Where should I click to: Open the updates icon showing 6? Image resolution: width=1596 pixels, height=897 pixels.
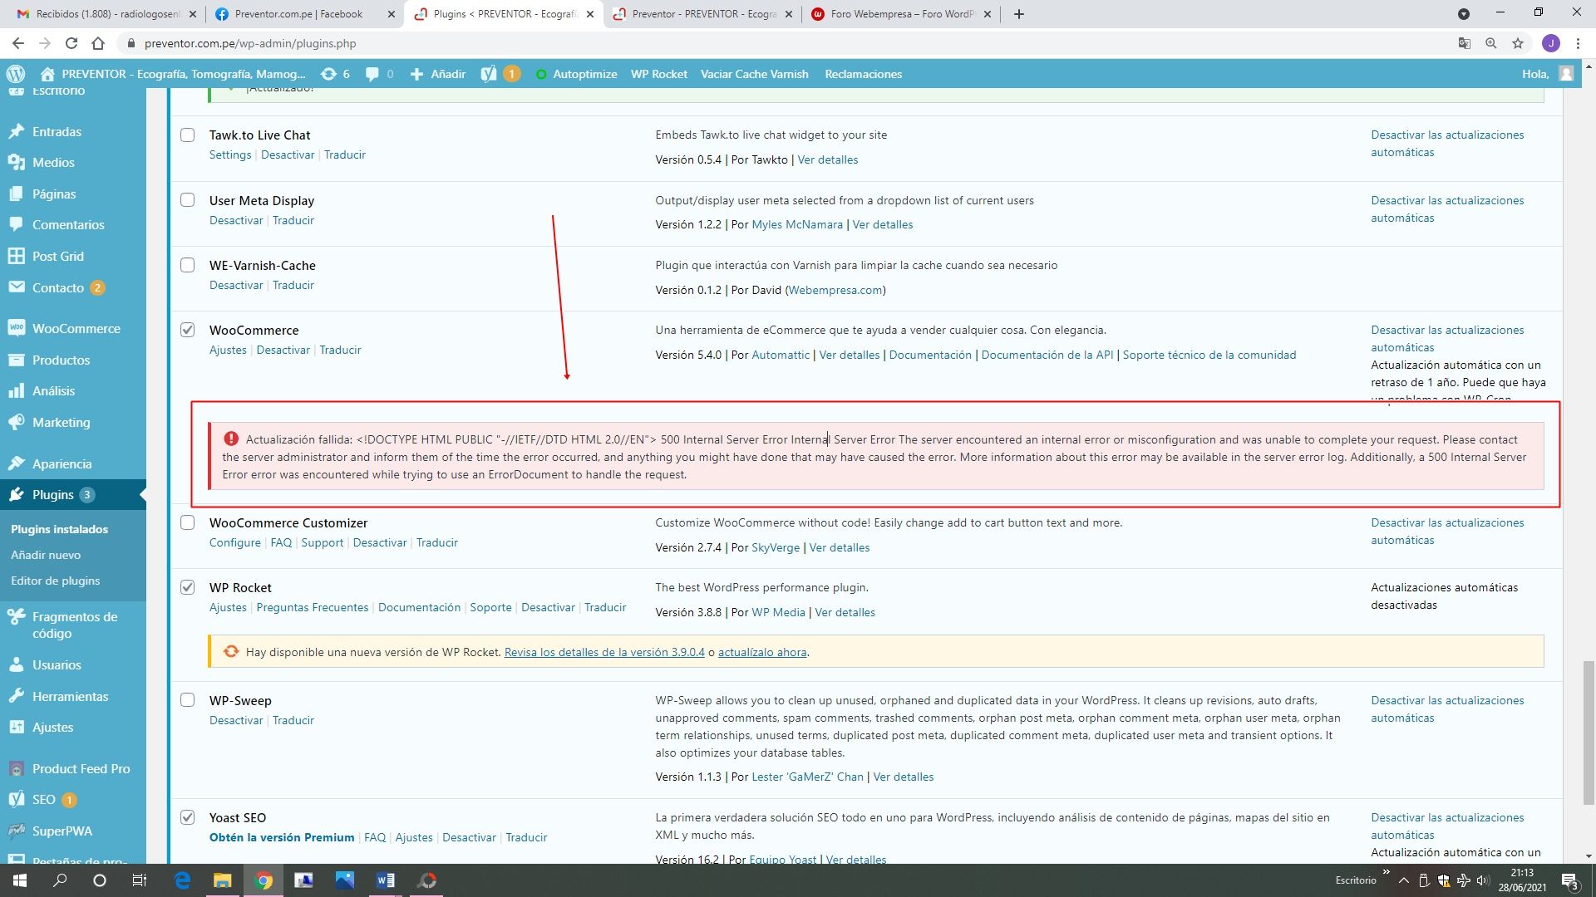[x=335, y=74]
